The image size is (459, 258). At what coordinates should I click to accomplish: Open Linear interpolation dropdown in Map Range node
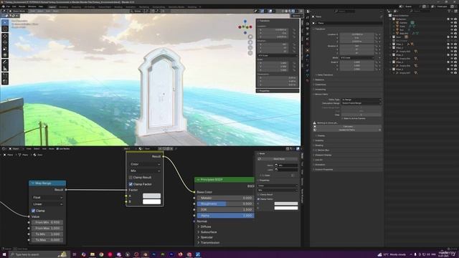47,204
